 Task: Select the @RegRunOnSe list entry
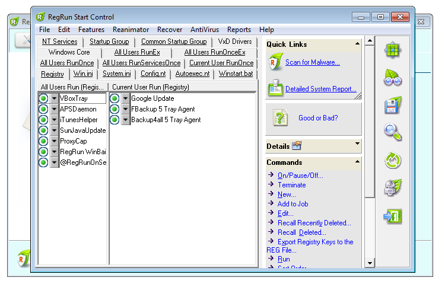(83, 162)
